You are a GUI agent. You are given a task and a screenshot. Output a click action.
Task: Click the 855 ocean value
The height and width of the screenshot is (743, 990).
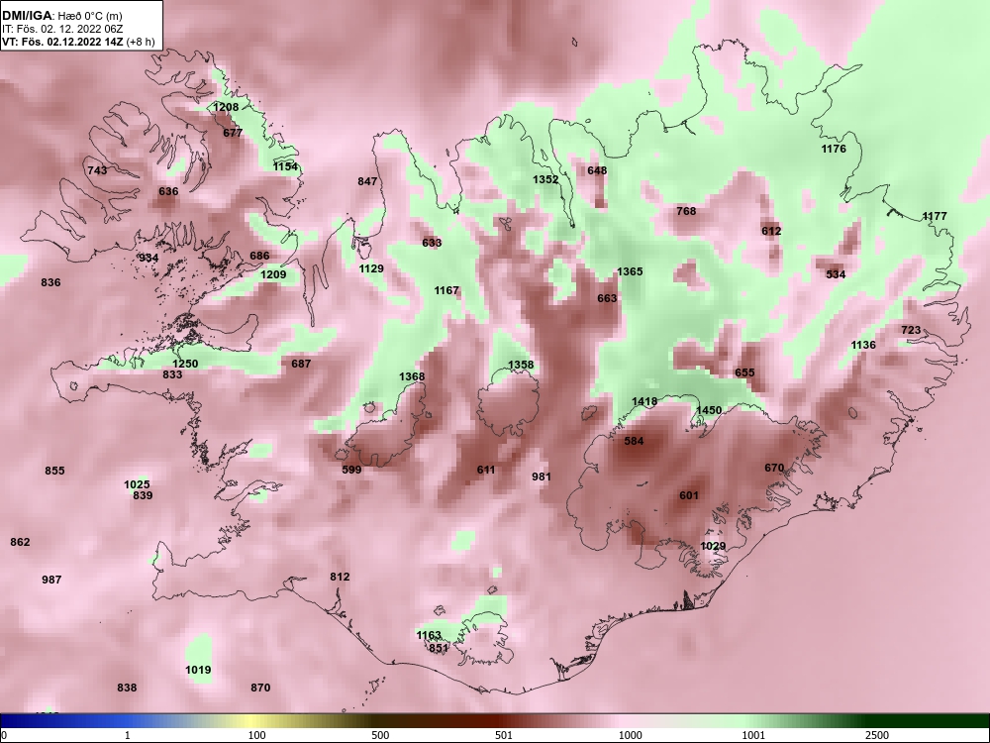click(54, 471)
